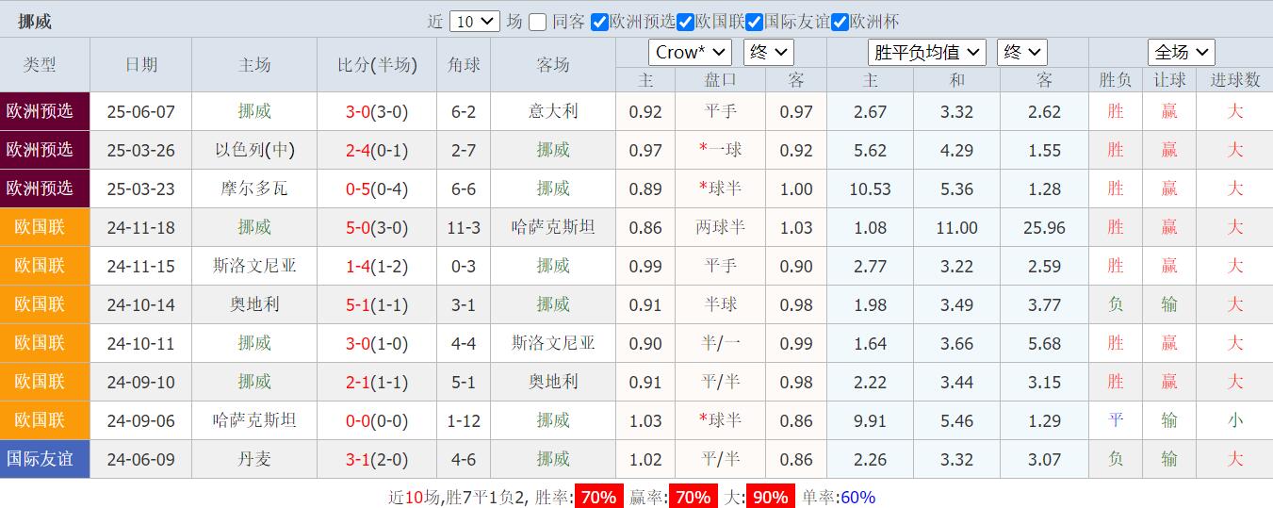Open the Crow* bookmaker dropdown
The width and height of the screenshot is (1273, 508).
[690, 53]
